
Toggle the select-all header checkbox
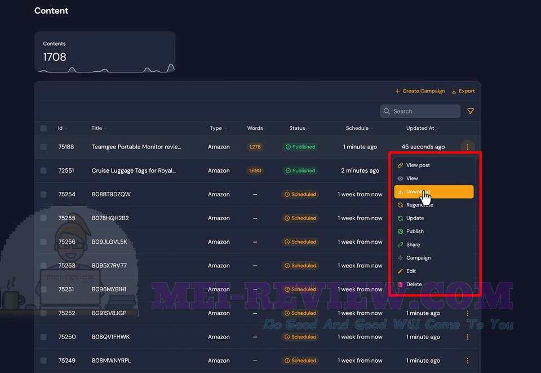pyautogui.click(x=43, y=129)
